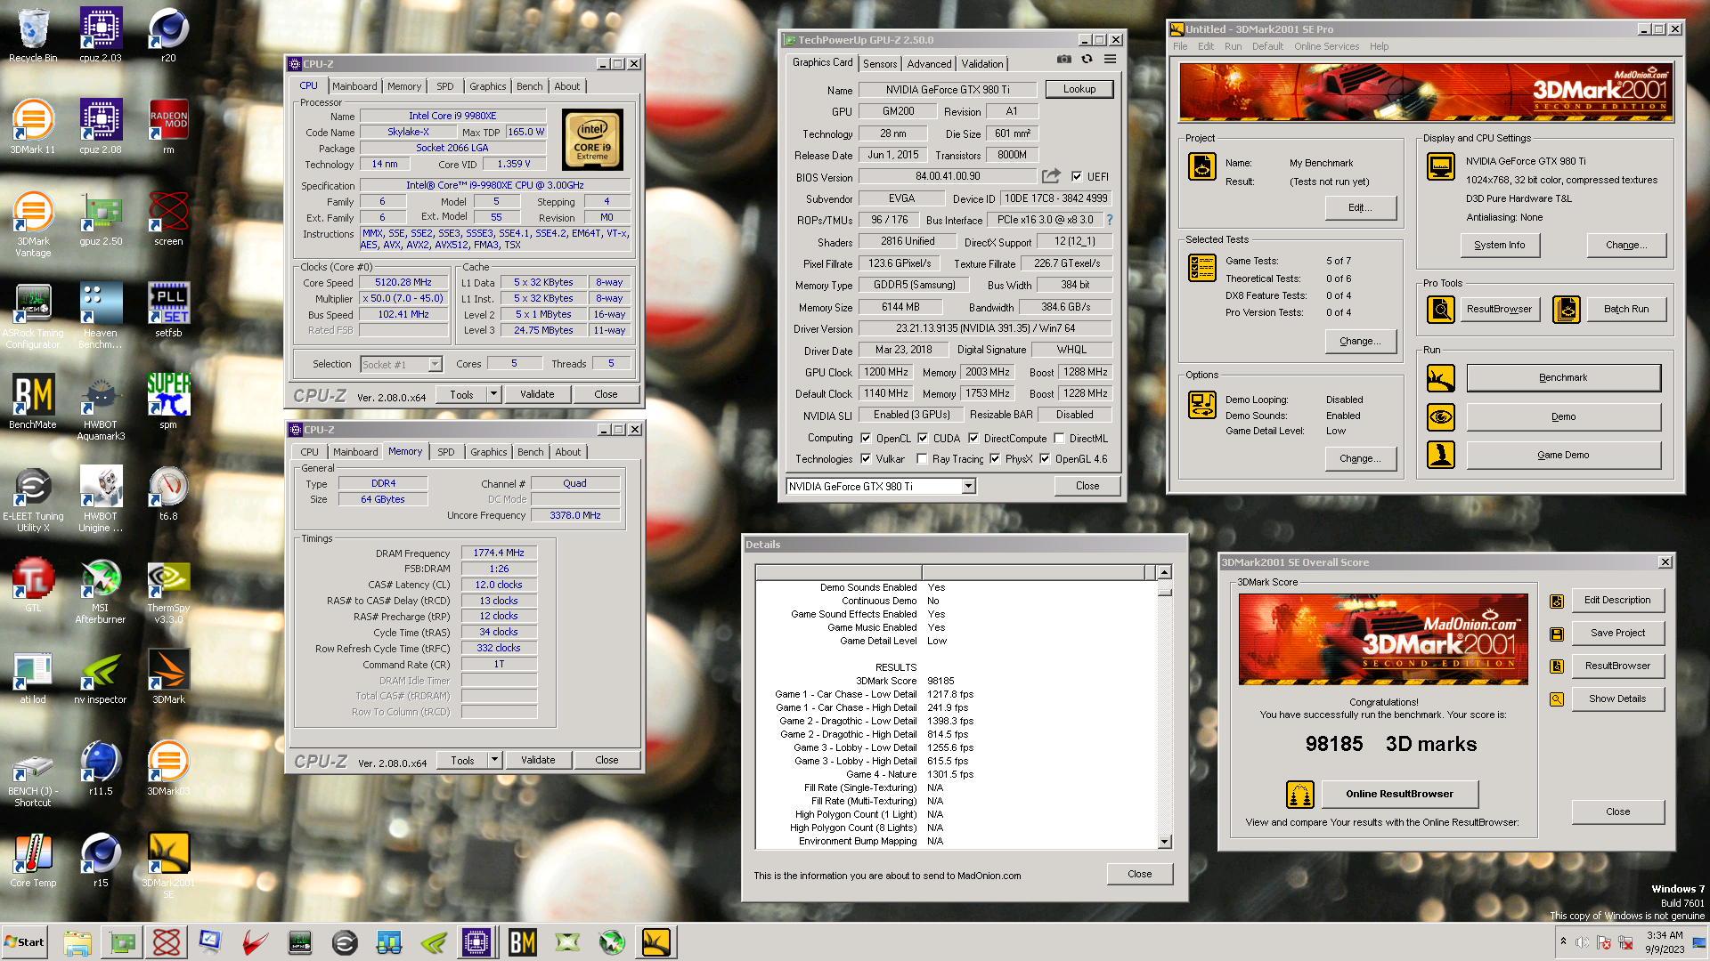The height and width of the screenshot is (961, 1710).
Task: Click the Save Project disk icon
Action: click(1557, 634)
